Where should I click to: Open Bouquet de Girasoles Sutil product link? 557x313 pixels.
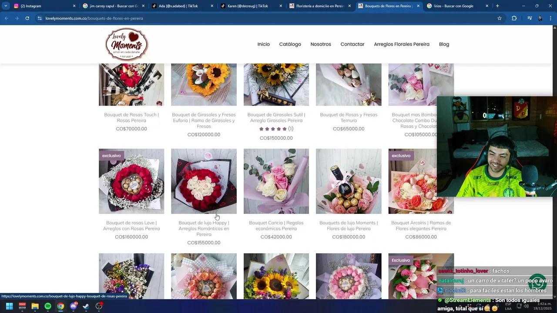(x=276, y=117)
